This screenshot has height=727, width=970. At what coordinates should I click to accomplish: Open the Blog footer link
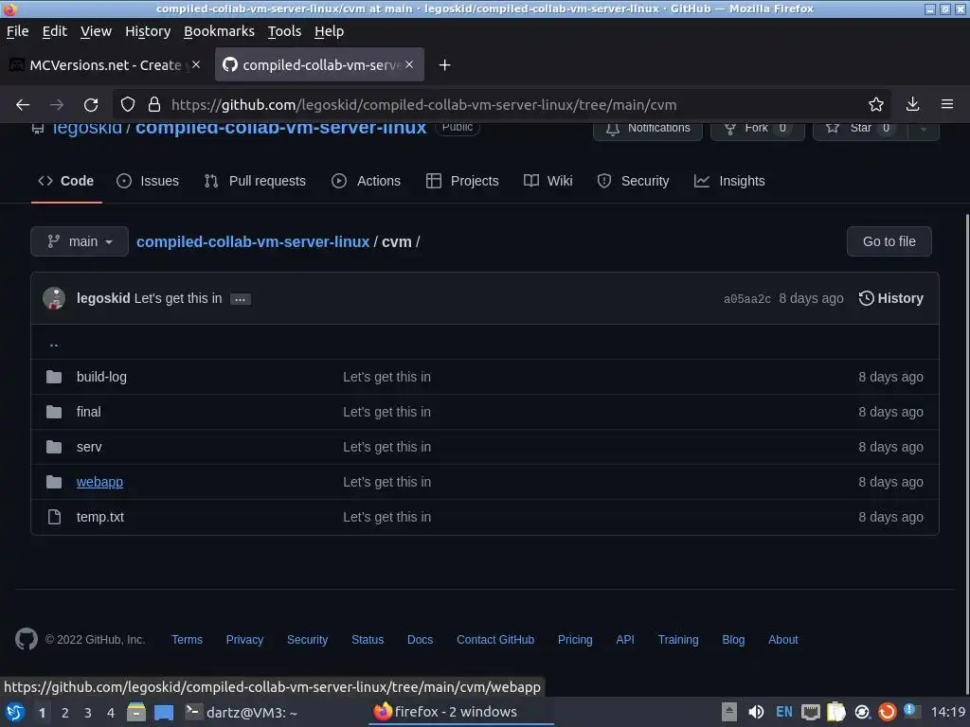733,640
